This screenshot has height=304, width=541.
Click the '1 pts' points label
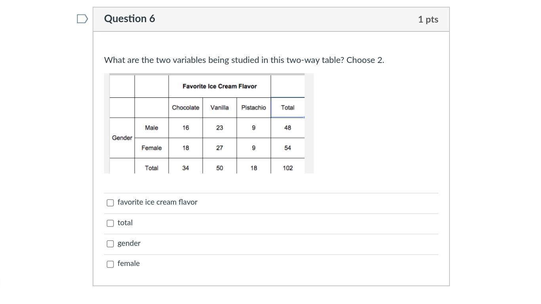pos(428,19)
